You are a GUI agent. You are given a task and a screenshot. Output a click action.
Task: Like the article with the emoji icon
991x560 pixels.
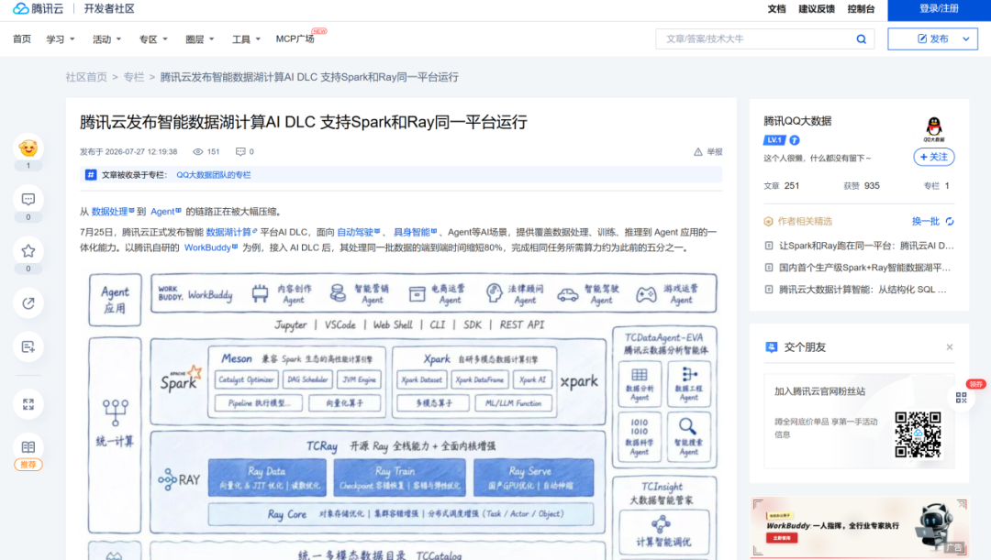(x=28, y=148)
